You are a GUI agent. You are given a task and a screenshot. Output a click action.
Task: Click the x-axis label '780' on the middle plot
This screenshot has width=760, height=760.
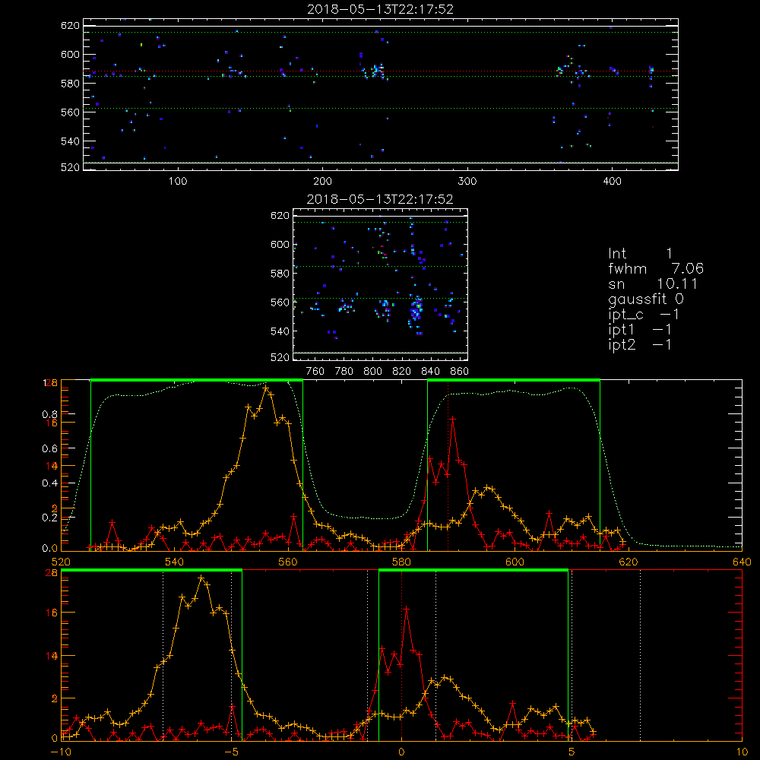(x=344, y=372)
